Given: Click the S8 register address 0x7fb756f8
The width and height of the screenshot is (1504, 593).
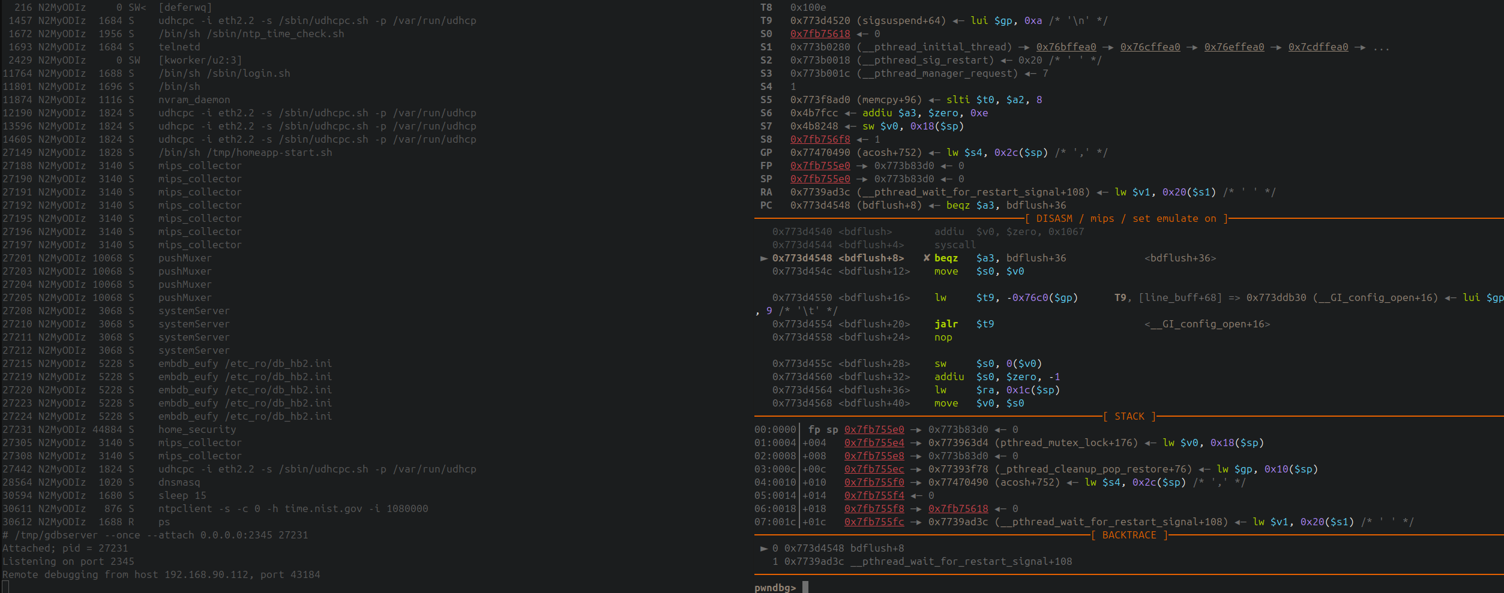Looking at the screenshot, I should [x=820, y=139].
